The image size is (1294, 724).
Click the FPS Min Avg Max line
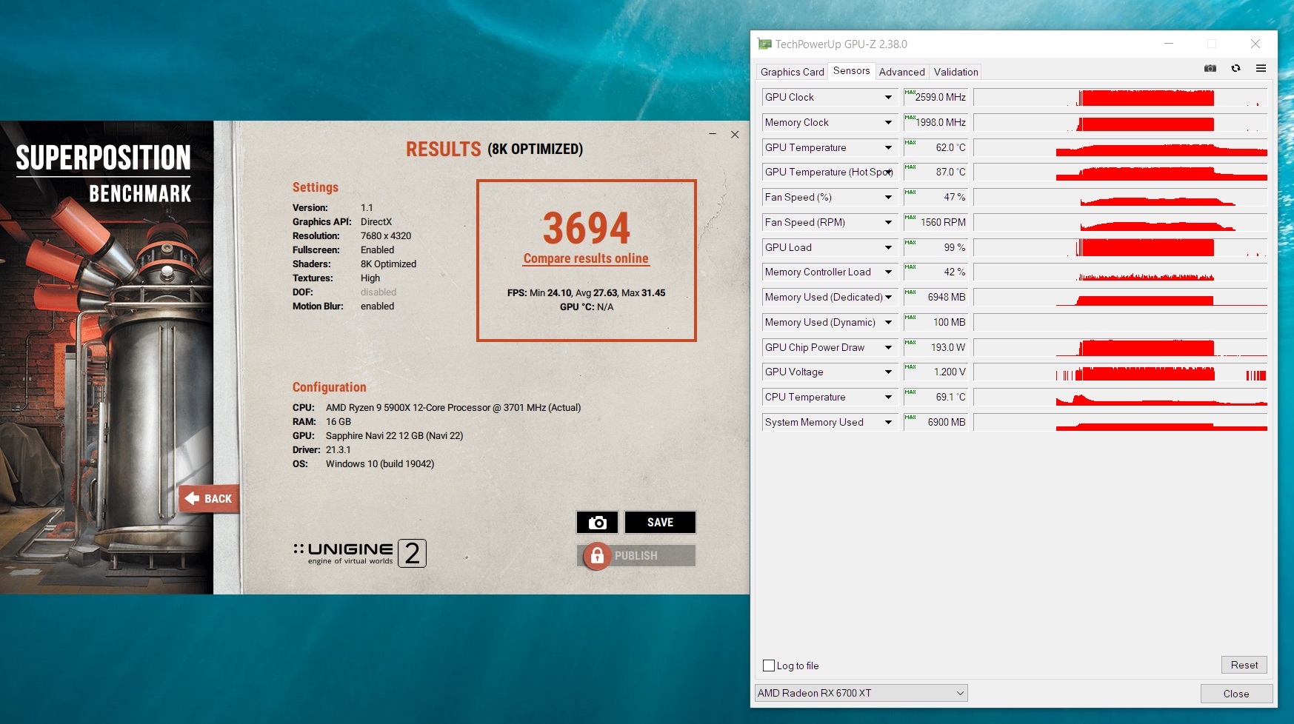[586, 293]
